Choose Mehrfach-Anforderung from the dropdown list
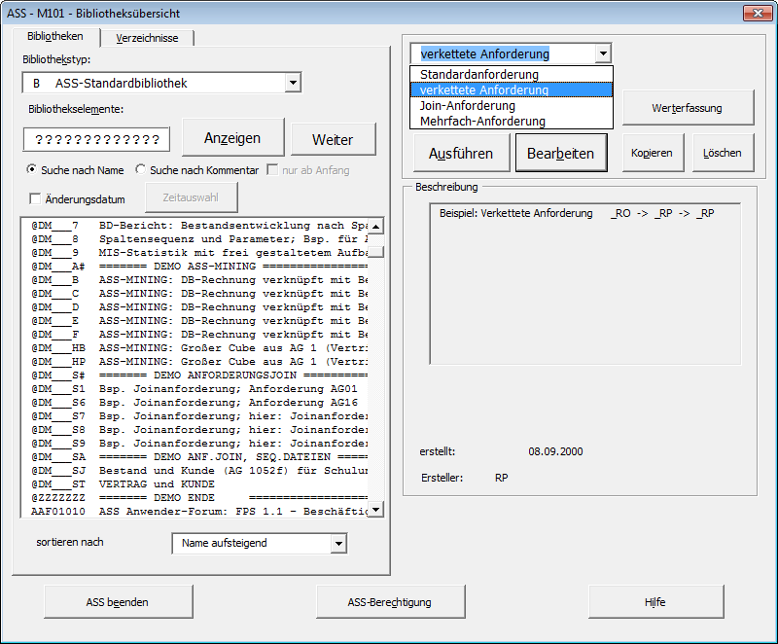Image resolution: width=778 pixels, height=644 pixels. 512,121
